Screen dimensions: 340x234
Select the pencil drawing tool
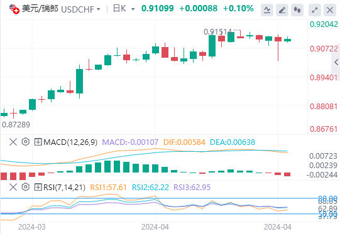click(x=282, y=10)
